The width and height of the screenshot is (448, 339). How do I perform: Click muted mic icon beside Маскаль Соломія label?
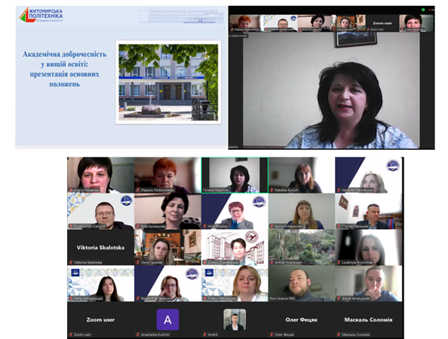pos(339,334)
